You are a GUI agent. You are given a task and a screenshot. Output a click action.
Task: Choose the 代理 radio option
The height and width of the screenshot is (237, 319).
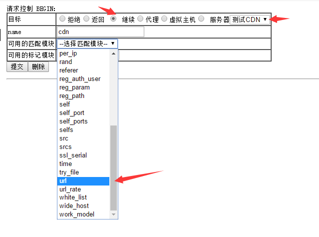[140, 19]
